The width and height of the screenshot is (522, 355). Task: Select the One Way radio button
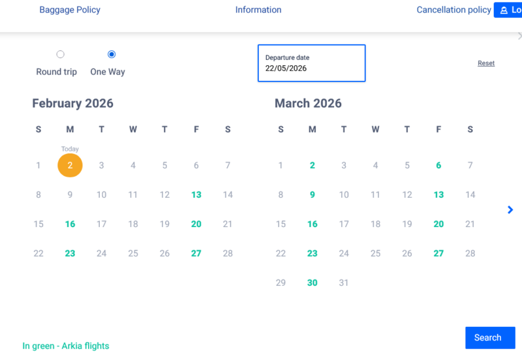pos(112,55)
